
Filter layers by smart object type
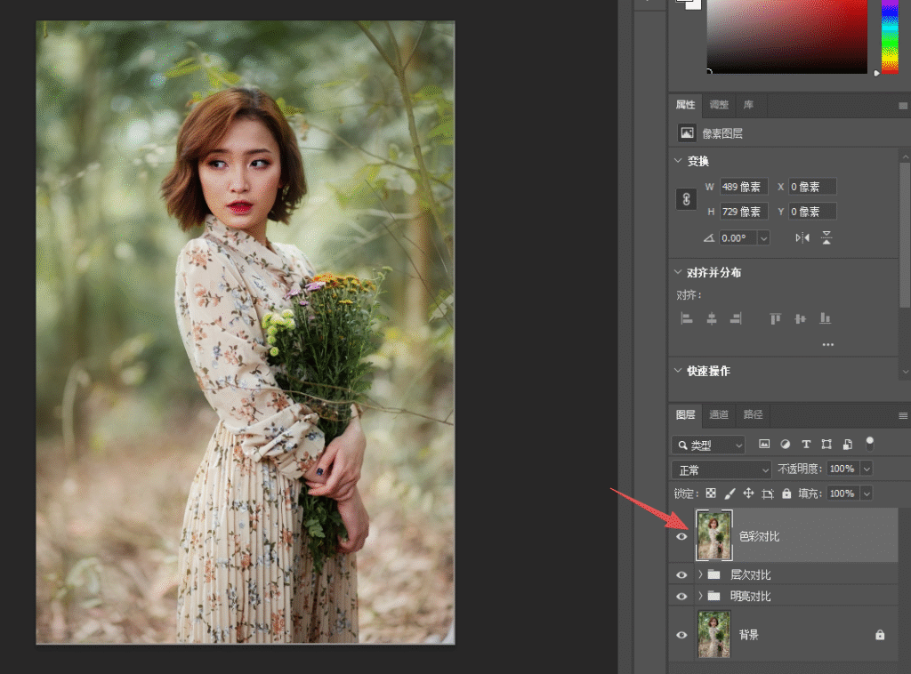tap(848, 444)
